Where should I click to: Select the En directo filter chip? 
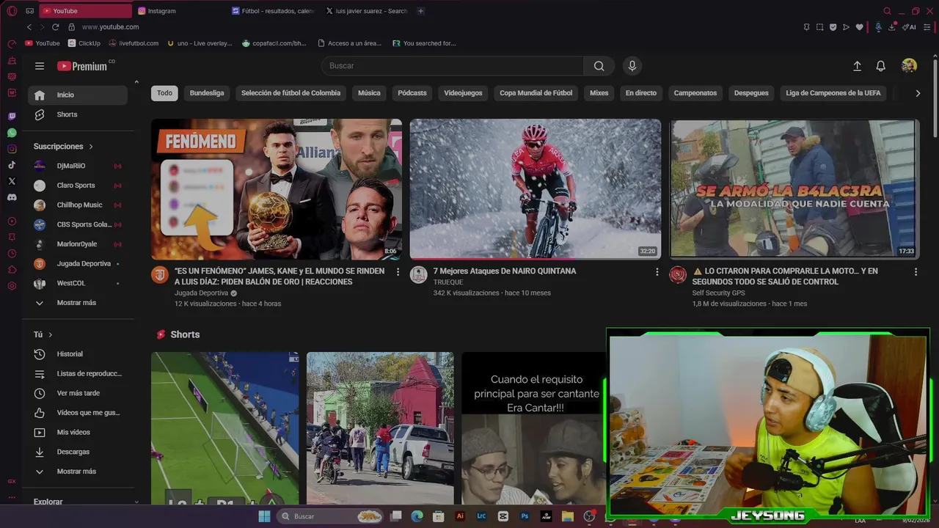point(641,93)
